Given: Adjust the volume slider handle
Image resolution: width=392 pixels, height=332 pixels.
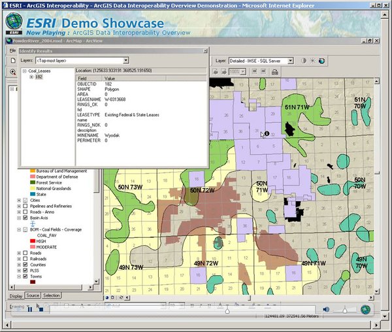Looking at the screenshot, I should coord(345,310).
